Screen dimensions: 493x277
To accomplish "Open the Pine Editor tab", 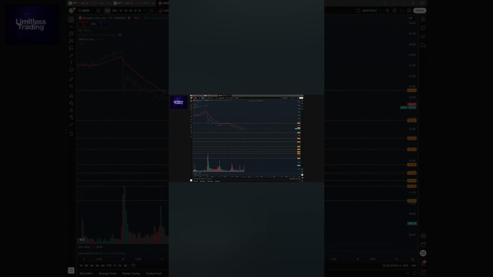I will (x=86, y=273).
